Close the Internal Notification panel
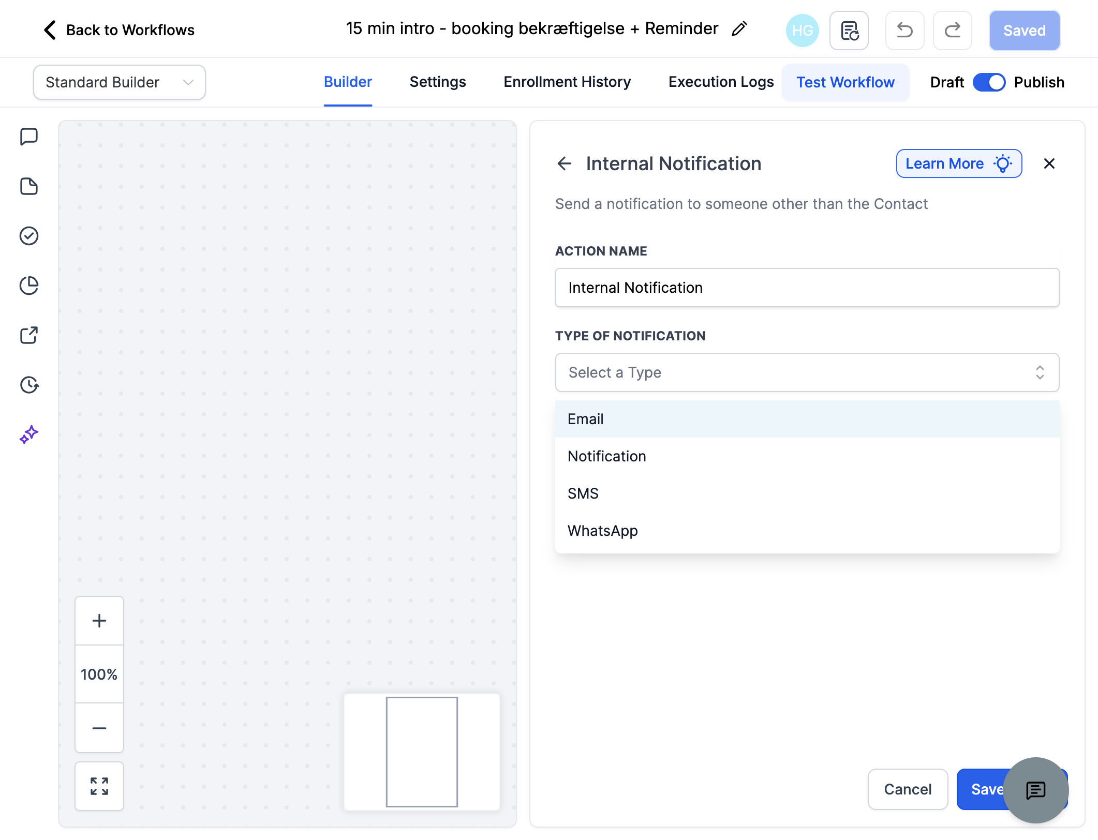1098x840 pixels. pos(1049,163)
